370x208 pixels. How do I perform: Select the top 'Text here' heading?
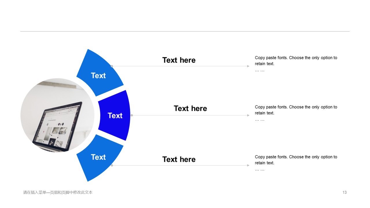pos(179,60)
